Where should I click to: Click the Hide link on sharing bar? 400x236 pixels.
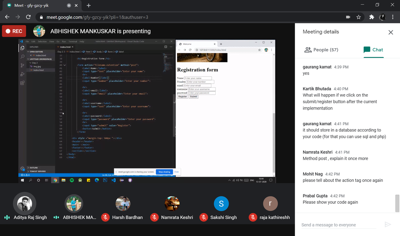(x=177, y=172)
